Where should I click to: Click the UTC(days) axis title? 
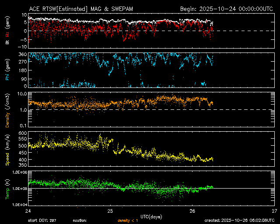pos(151,216)
